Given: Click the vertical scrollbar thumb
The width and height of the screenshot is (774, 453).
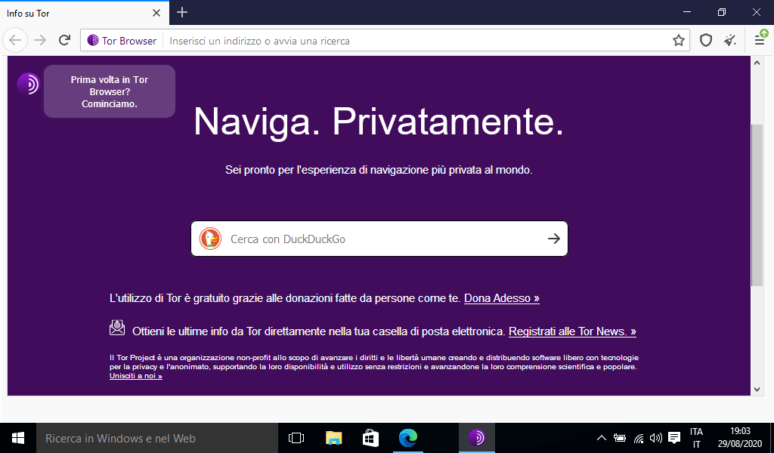Looking at the screenshot, I should point(757,205).
